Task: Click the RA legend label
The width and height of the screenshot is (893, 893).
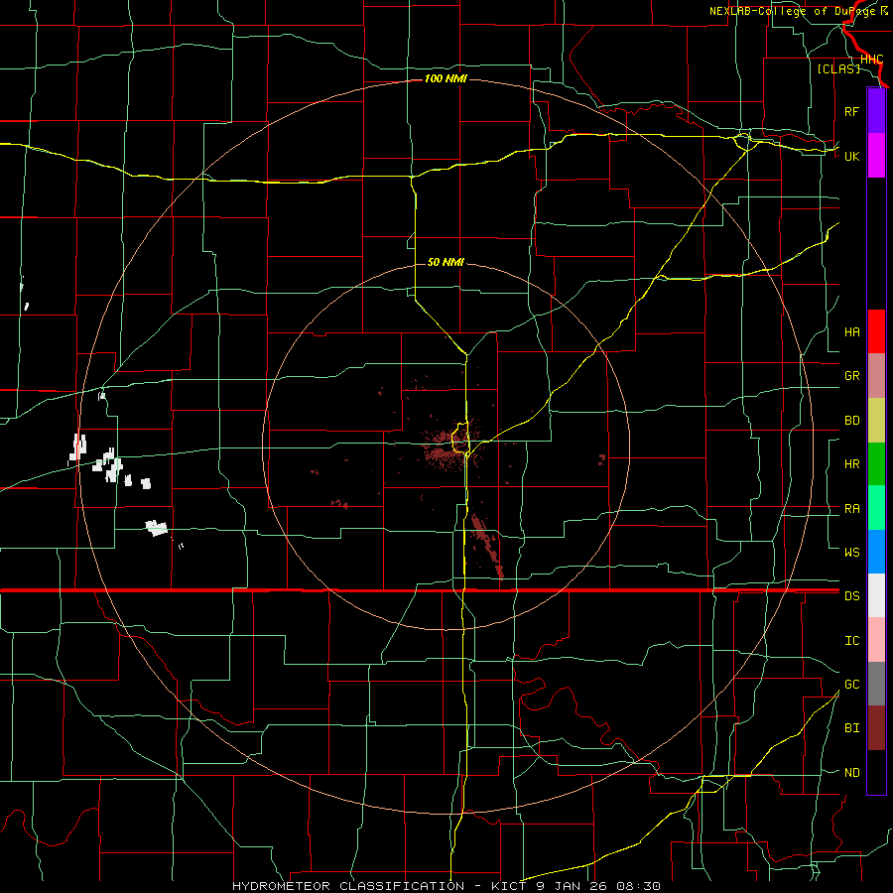Action: tap(851, 509)
